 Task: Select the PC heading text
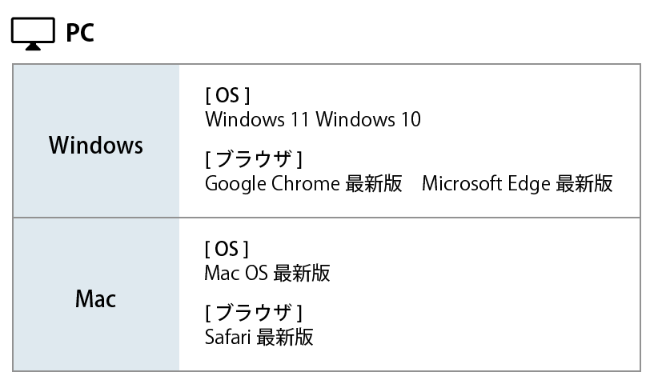pos(80,33)
